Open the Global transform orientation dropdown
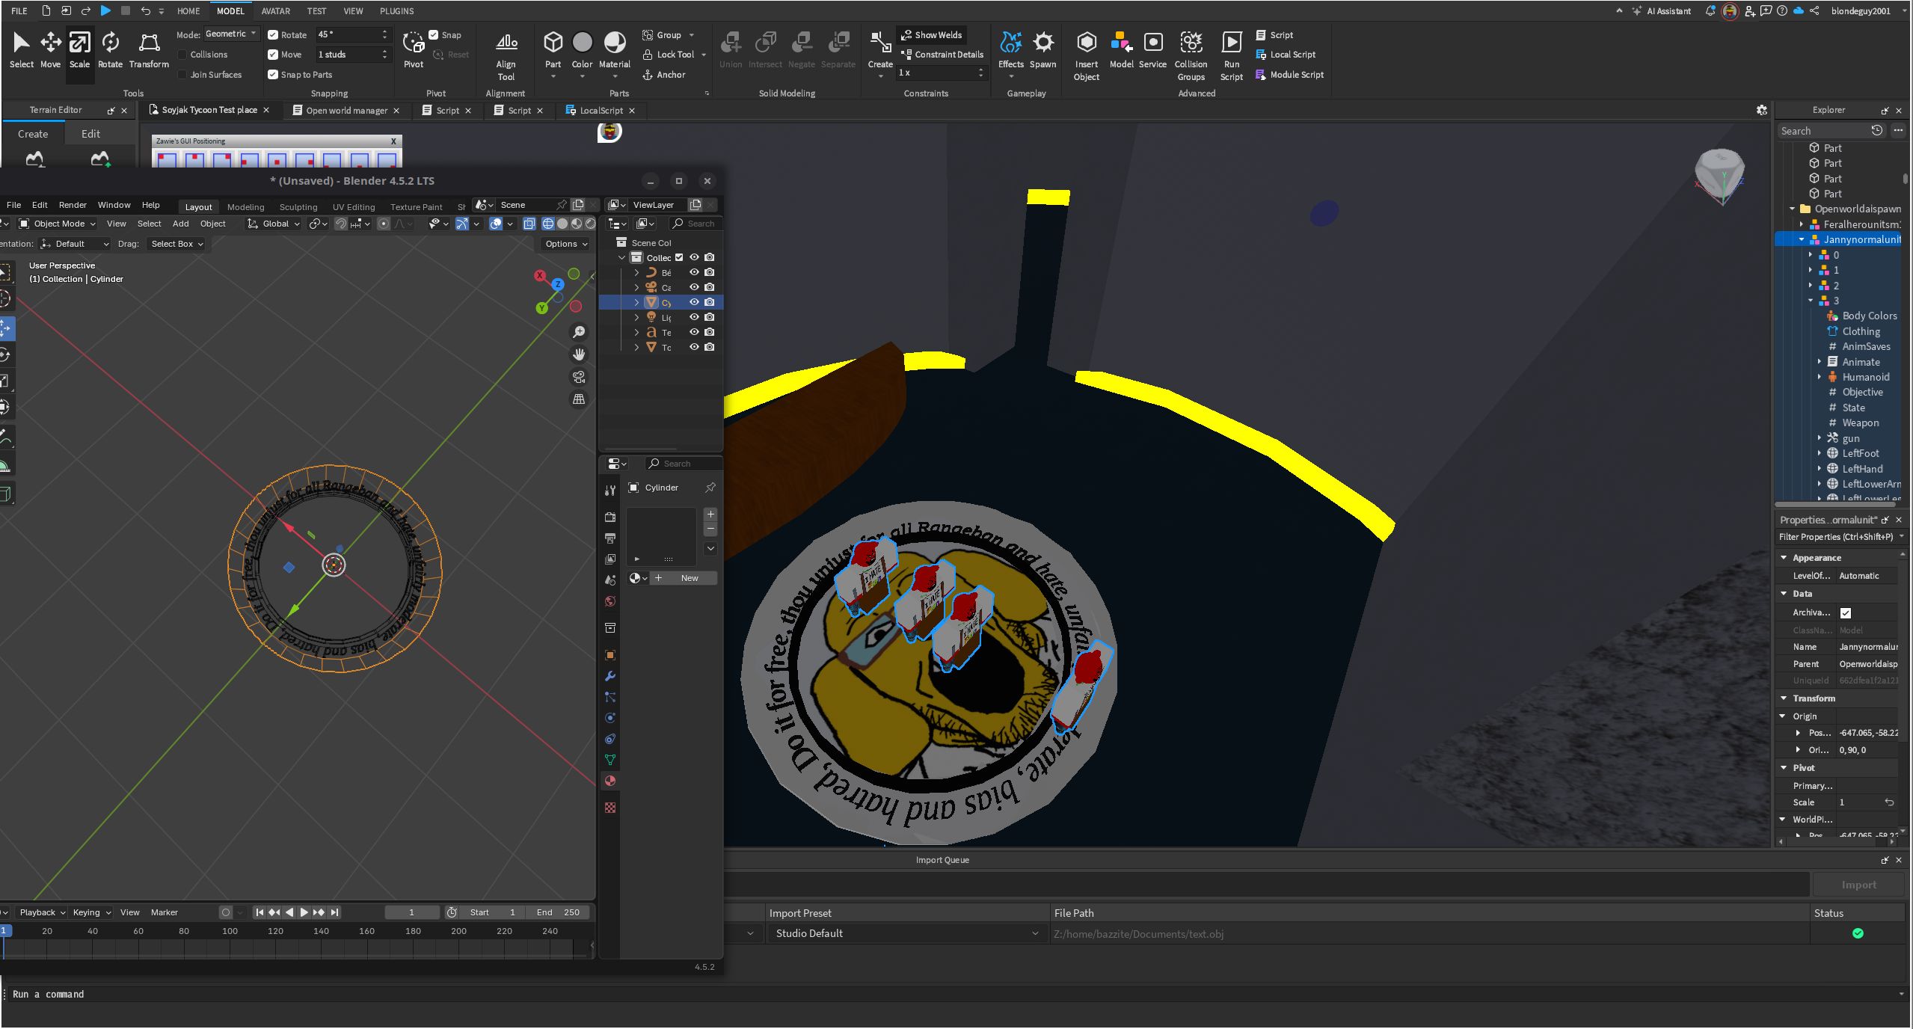The width and height of the screenshot is (1913, 1029). 274,224
